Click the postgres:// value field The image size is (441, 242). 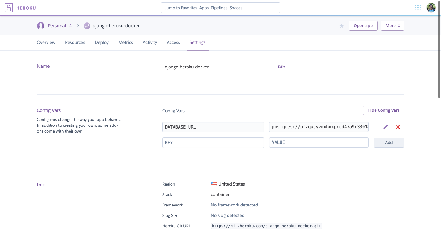click(x=319, y=127)
